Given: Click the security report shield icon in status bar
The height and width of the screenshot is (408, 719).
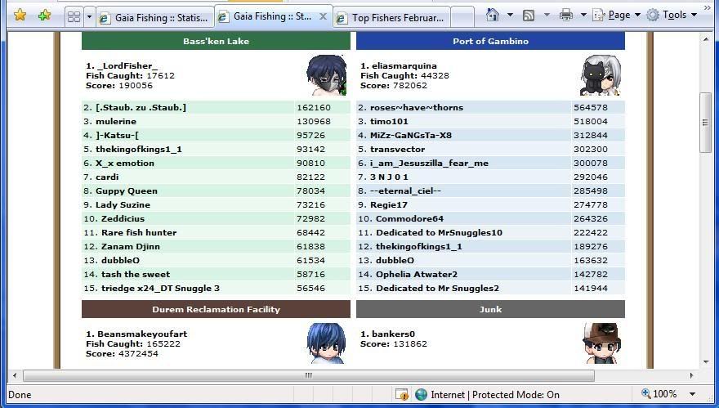Looking at the screenshot, I should point(402,394).
